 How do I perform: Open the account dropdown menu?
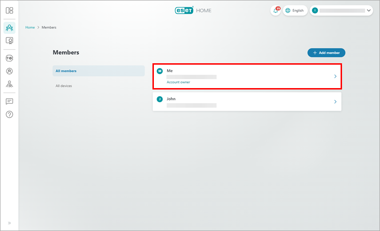pyautogui.click(x=341, y=10)
